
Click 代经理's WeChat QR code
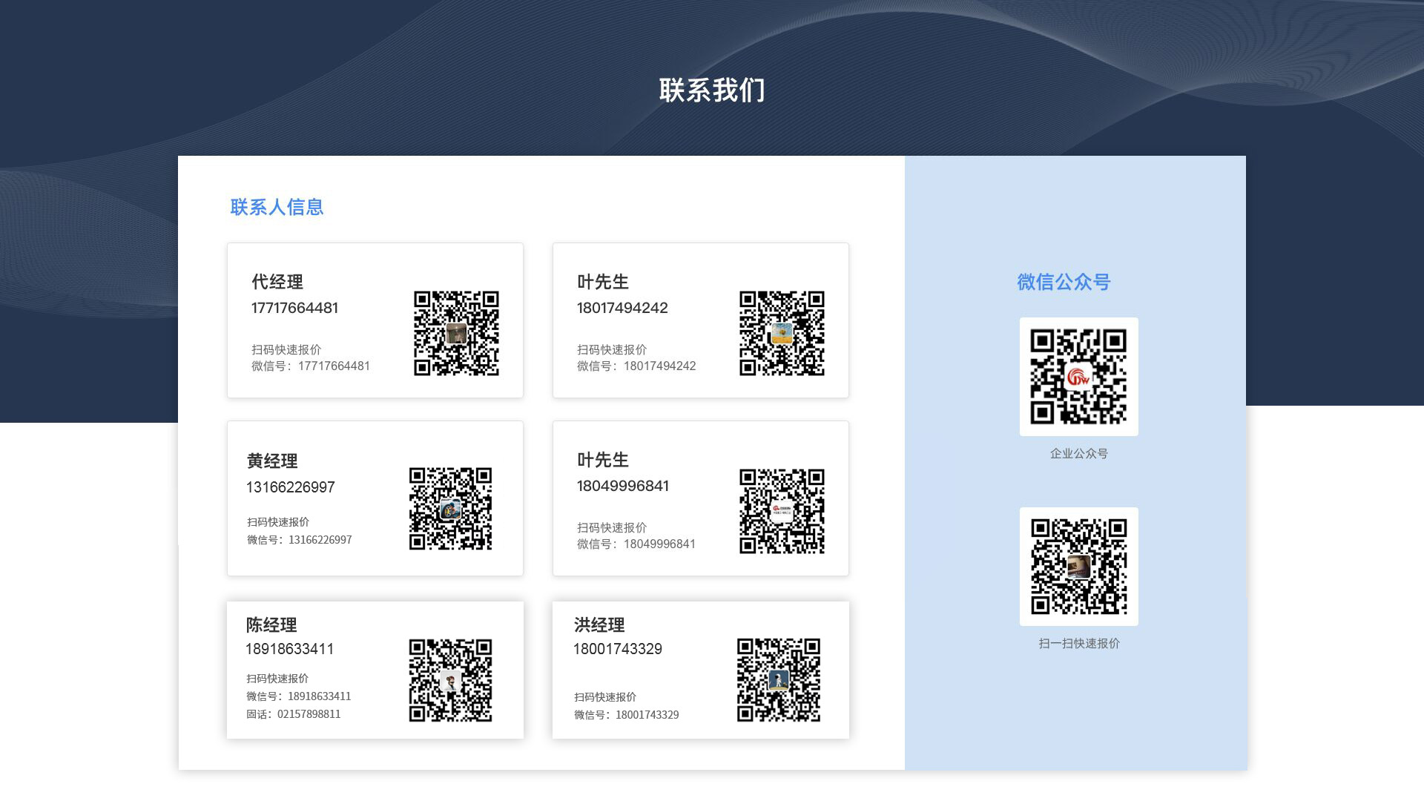point(456,333)
